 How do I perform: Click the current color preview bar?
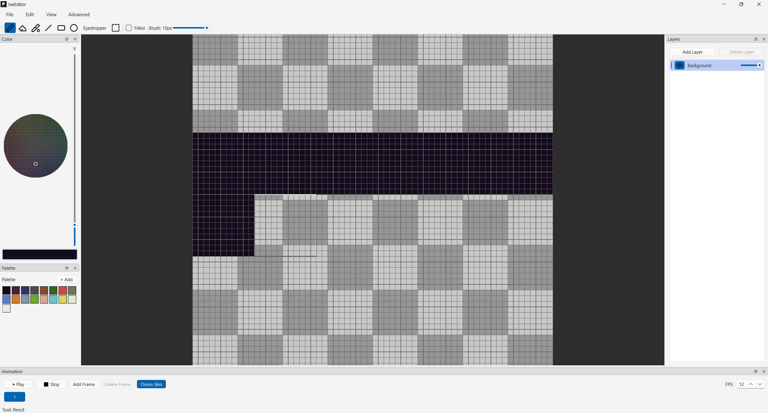pos(40,254)
